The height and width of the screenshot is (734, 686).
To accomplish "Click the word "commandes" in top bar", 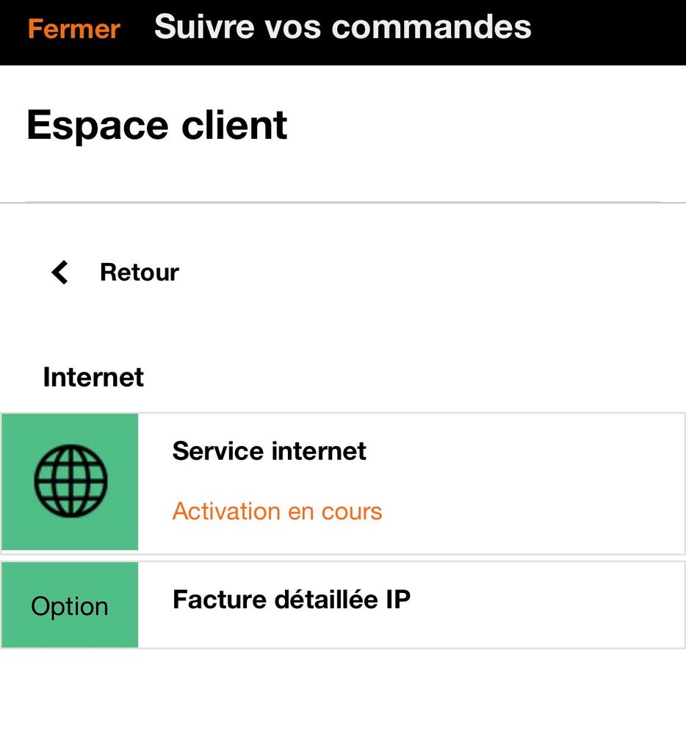I will [431, 27].
